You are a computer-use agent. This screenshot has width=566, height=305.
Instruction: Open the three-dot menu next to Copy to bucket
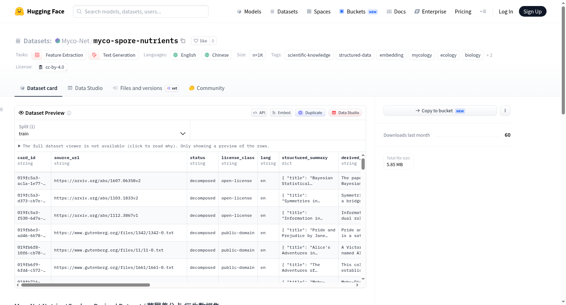(x=505, y=111)
